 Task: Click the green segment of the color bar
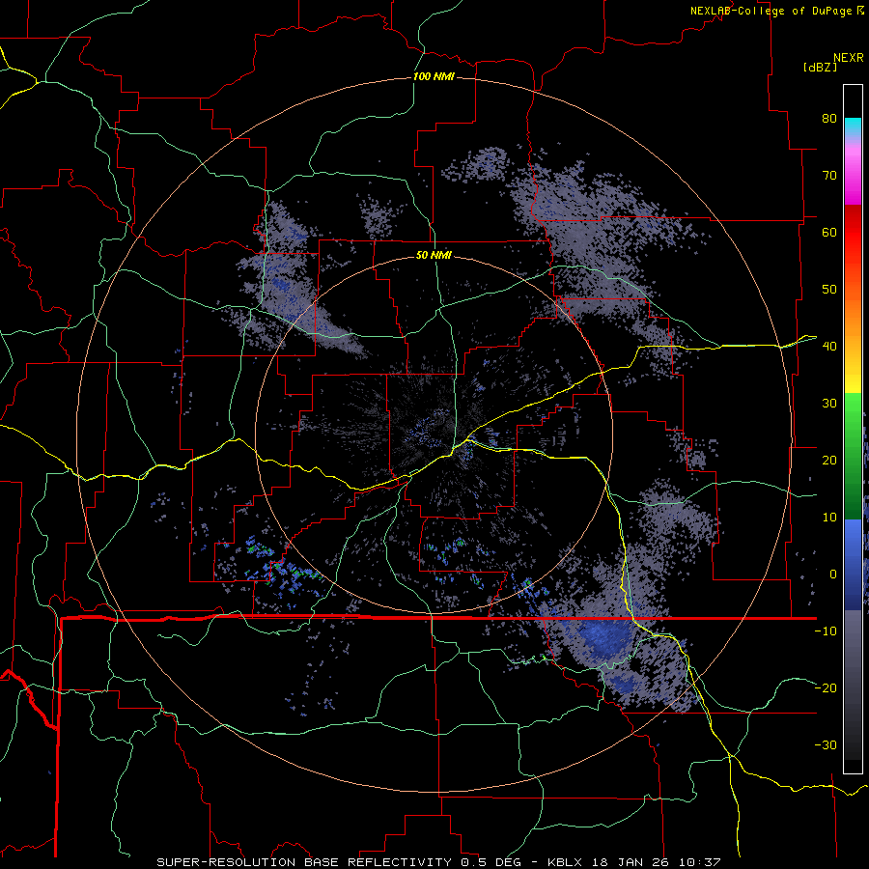click(x=853, y=457)
